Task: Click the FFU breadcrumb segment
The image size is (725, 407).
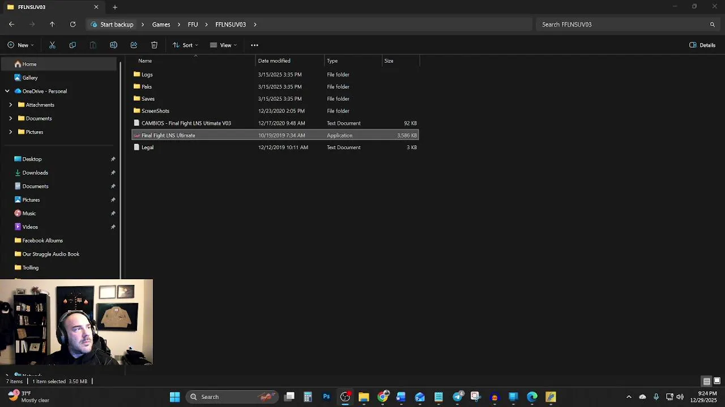Action: pyautogui.click(x=193, y=24)
